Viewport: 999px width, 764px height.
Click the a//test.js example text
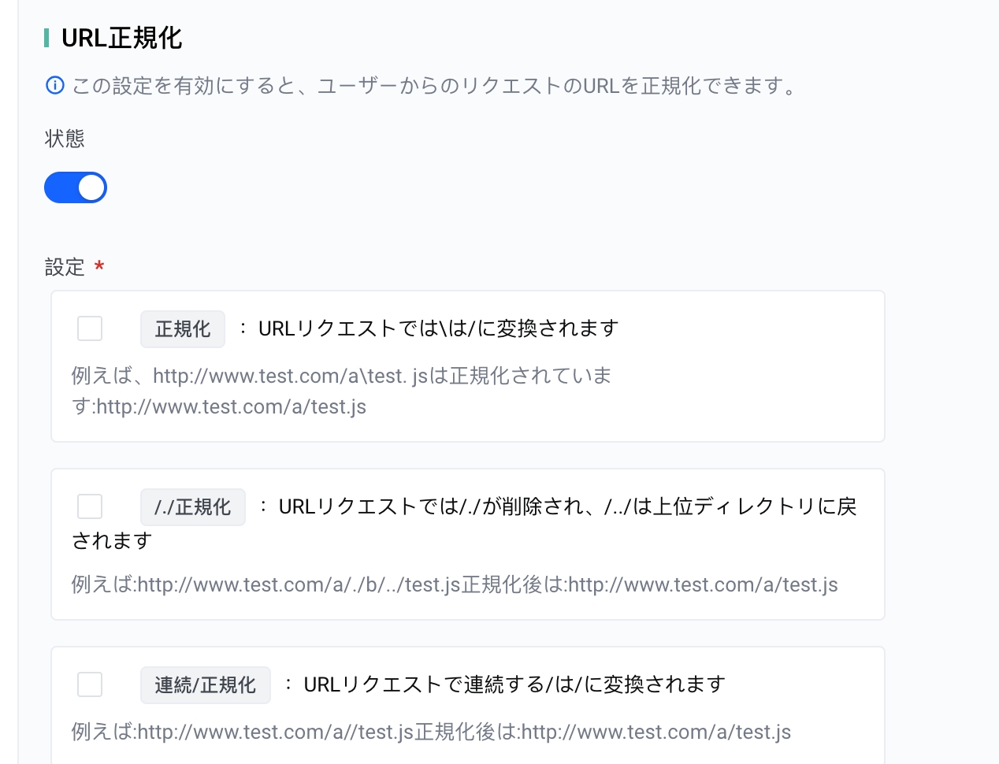point(431,732)
